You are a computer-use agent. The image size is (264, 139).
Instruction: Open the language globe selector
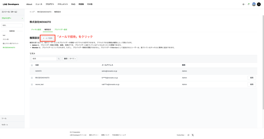coord(244,4)
